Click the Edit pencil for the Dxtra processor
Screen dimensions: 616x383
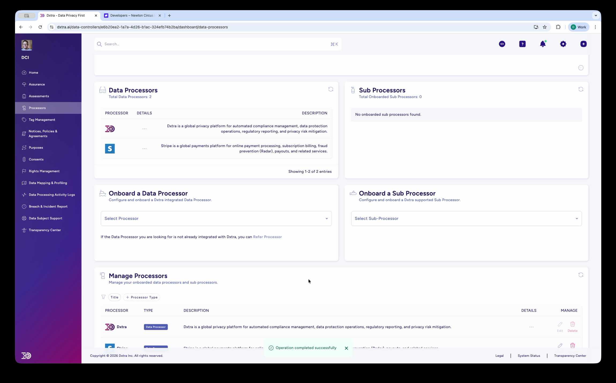560,324
